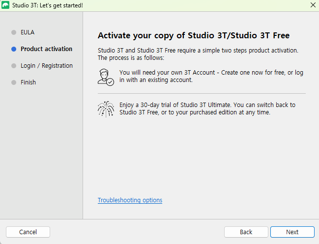This screenshot has width=319, height=244.
Task: Click the 'Activate your copy of Studio 3T' heading
Action: (x=194, y=35)
